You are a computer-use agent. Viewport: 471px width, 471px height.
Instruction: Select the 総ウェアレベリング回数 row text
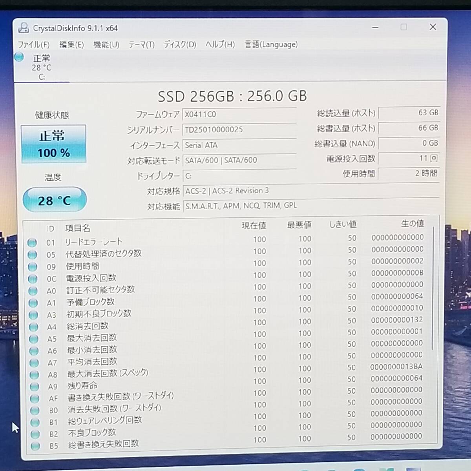105,420
